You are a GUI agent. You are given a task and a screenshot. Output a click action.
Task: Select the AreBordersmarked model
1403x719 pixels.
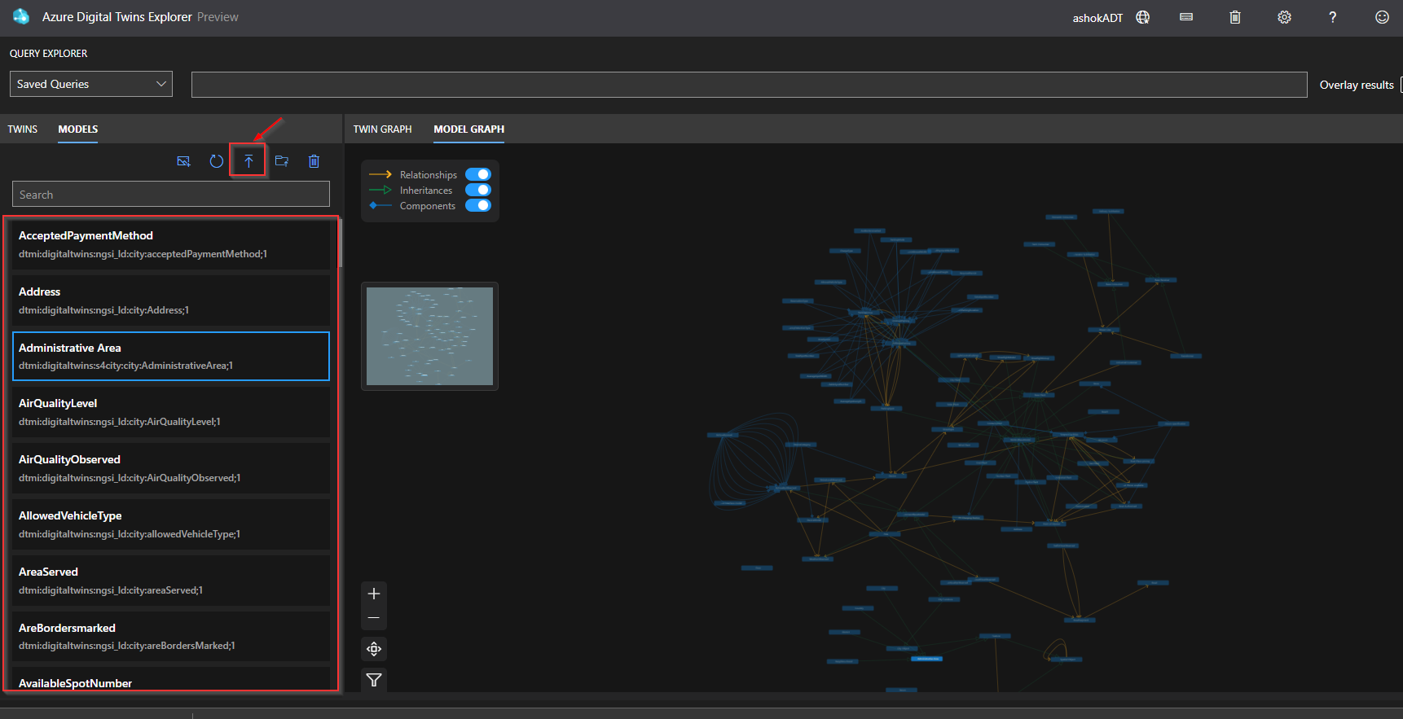(171, 636)
